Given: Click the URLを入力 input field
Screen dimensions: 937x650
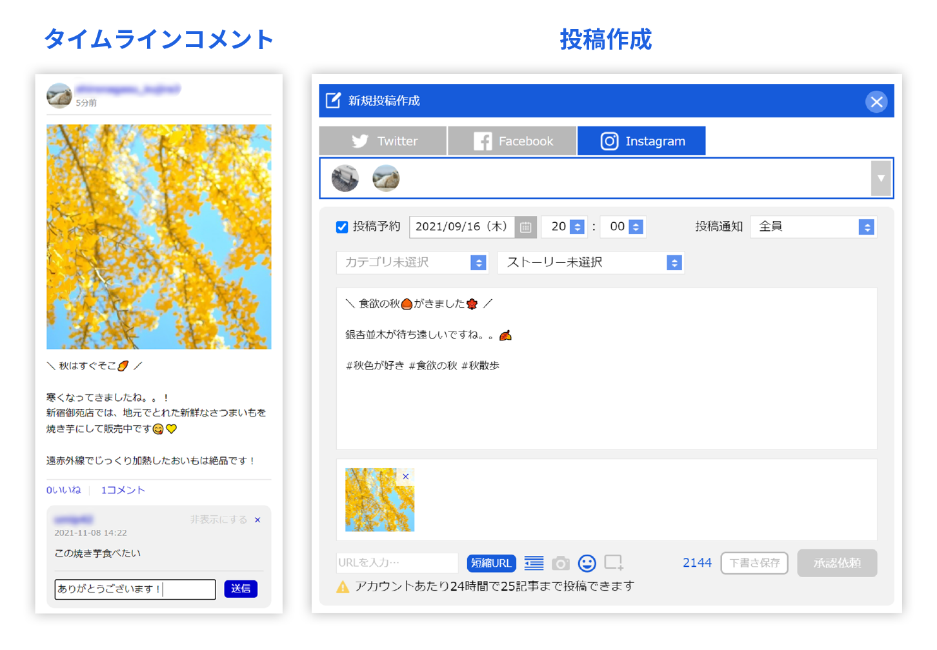Looking at the screenshot, I should pos(397,563).
